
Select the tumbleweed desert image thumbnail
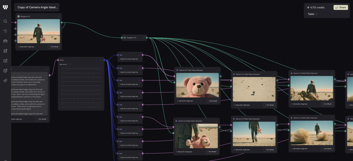(312, 133)
